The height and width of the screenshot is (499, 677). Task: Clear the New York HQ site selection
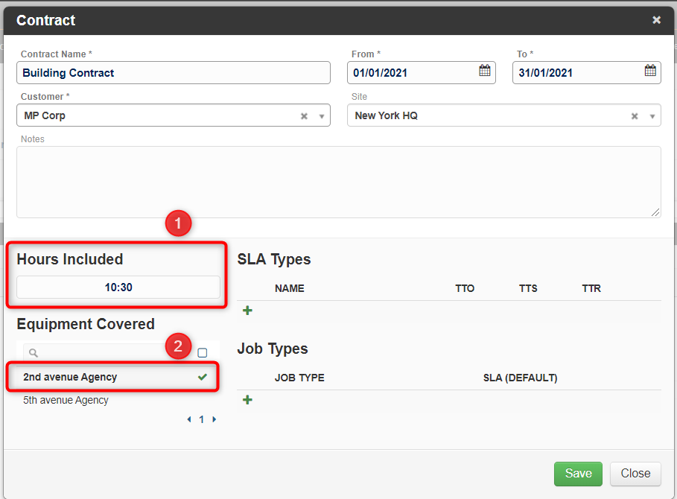[635, 116]
